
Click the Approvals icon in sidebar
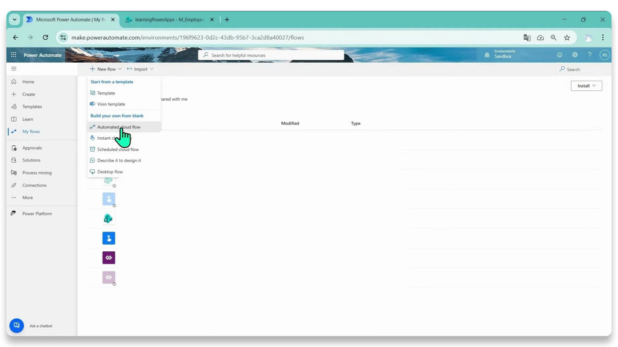point(14,148)
